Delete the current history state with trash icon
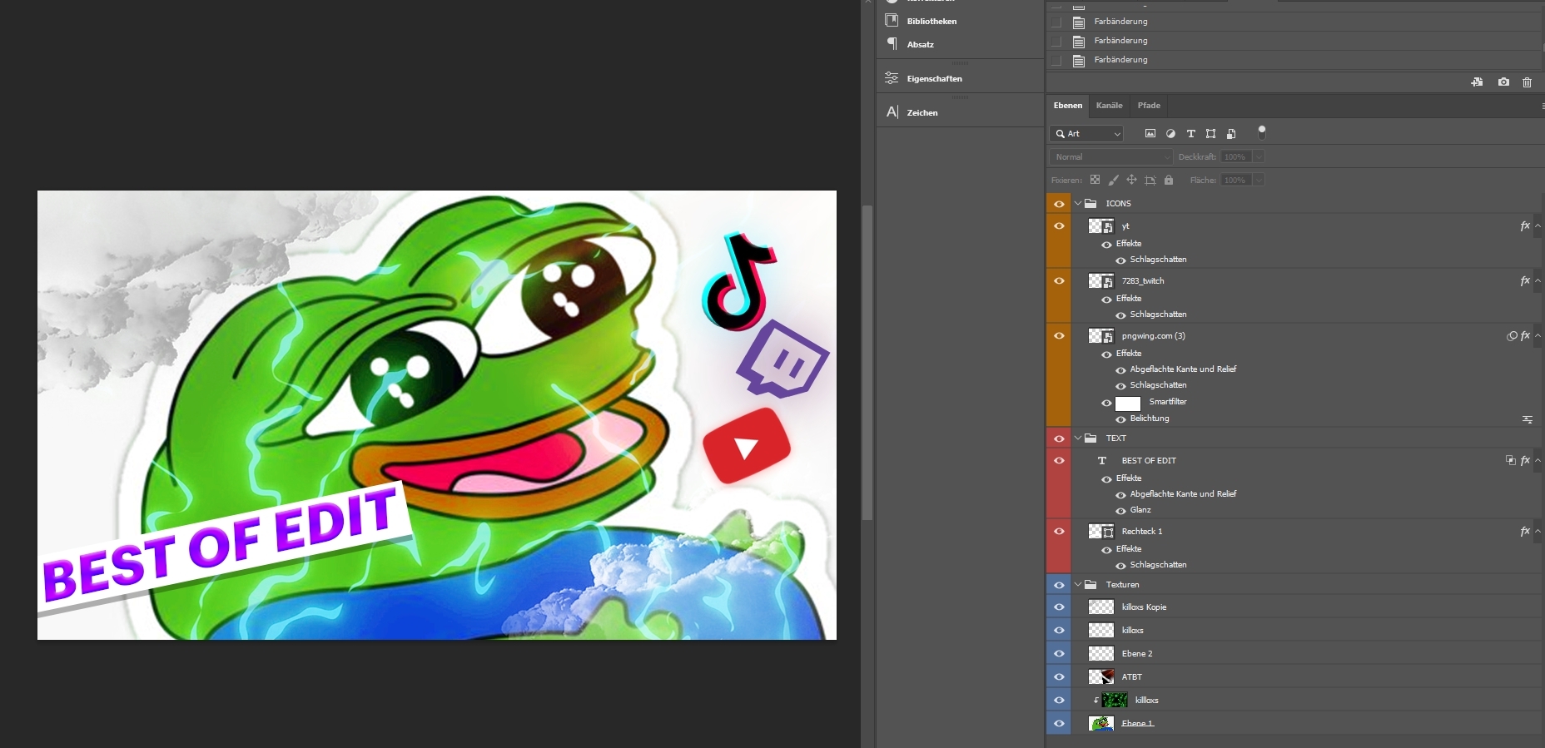 1527,82
